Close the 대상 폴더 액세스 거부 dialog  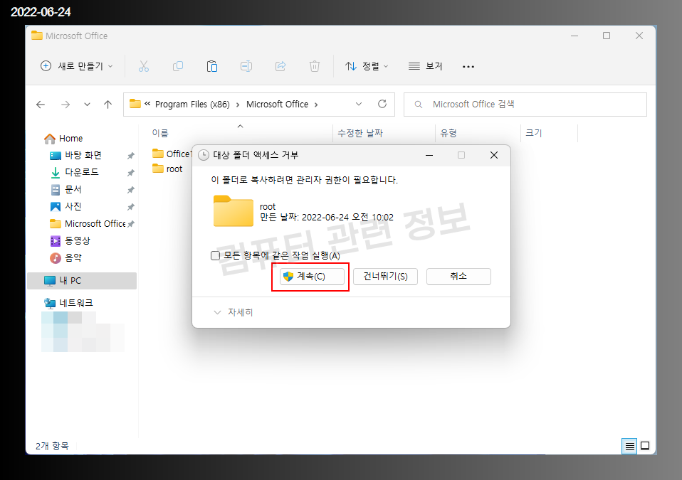pyautogui.click(x=493, y=155)
